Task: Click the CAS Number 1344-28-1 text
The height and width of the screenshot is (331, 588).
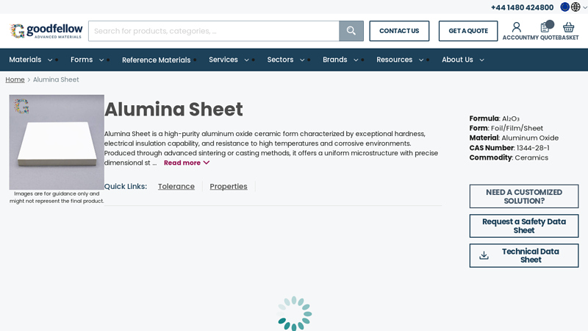Action: point(509,148)
